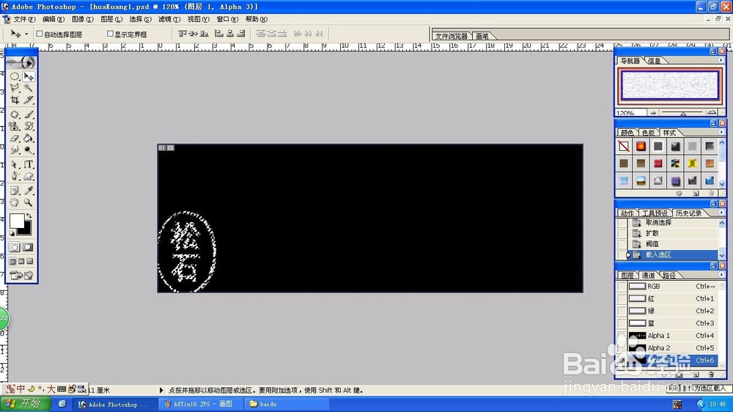Select the Healing Brush tool

tap(15, 114)
